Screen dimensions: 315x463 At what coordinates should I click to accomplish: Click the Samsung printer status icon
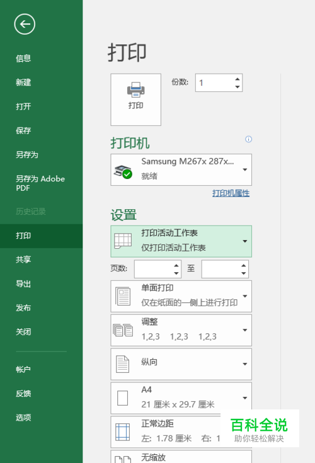123,172
